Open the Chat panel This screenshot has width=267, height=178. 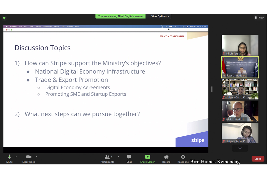coord(129,159)
